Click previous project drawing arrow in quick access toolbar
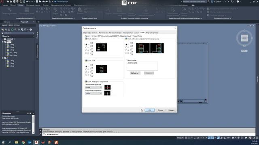The width and height of the screenshot is (259, 145). [43, 2]
